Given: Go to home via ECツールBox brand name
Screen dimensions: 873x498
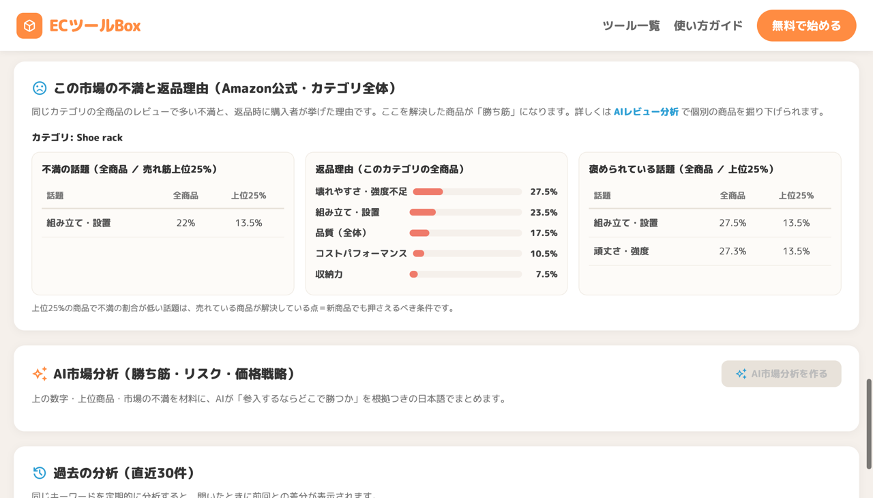Looking at the screenshot, I should click(95, 26).
